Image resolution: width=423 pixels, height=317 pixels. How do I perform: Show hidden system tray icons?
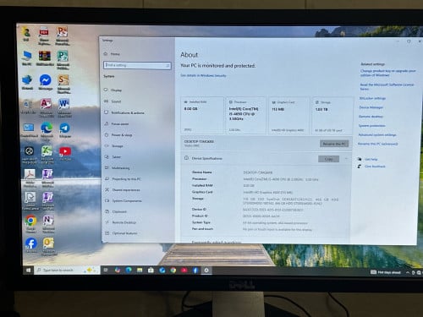(x=408, y=272)
